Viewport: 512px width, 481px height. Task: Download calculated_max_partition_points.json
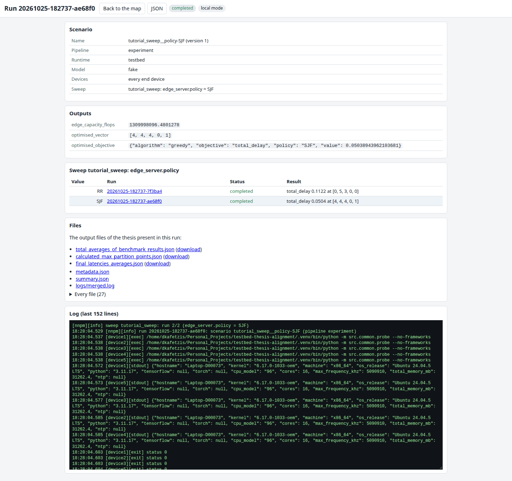176,257
